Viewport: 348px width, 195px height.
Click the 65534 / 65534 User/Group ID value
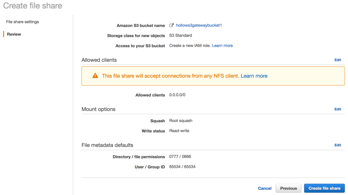click(x=182, y=167)
